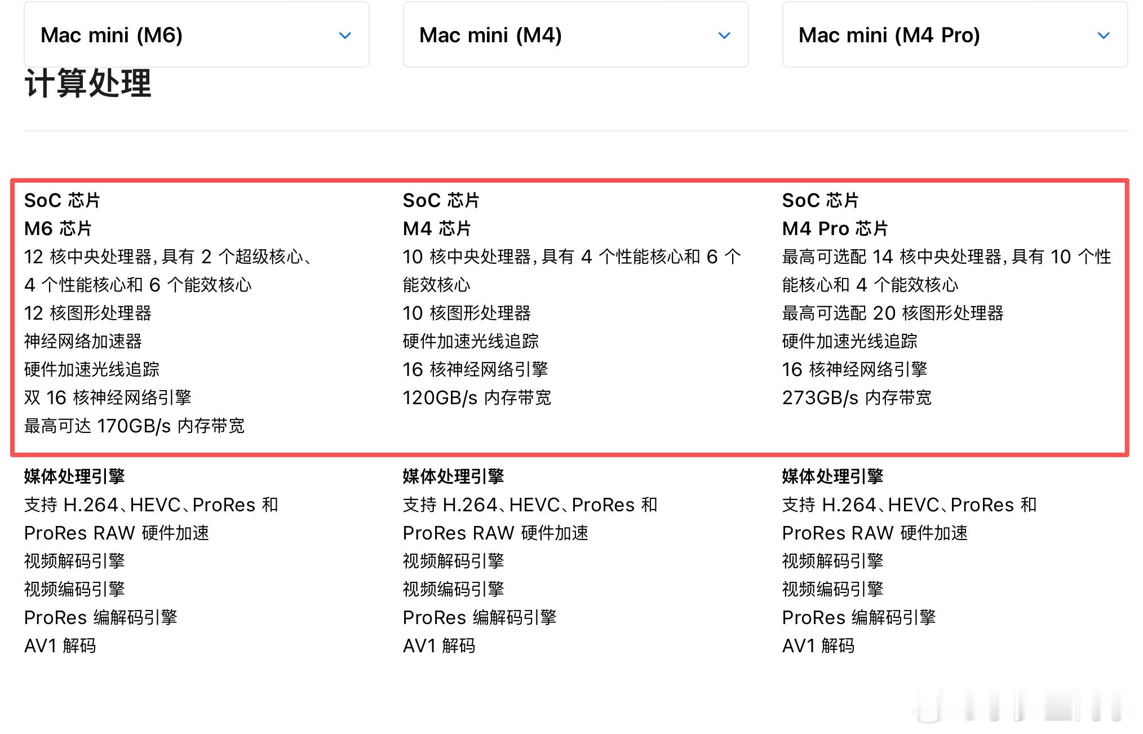Image resolution: width=1143 pixels, height=734 pixels.
Task: Click 双 16 核神经网络引擎 text
Action: [108, 397]
